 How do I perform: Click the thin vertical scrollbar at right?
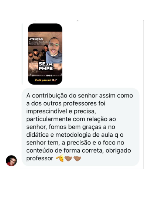[144, 95]
